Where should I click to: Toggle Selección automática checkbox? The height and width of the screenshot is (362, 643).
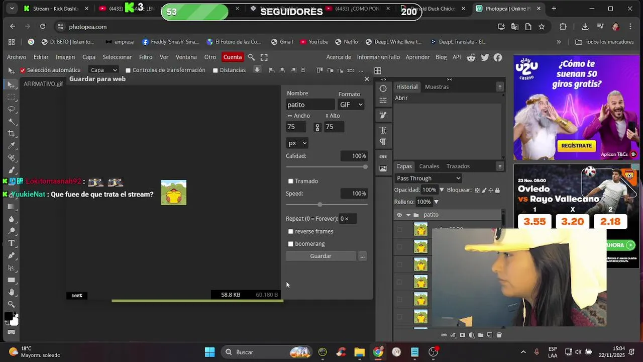pos(23,70)
